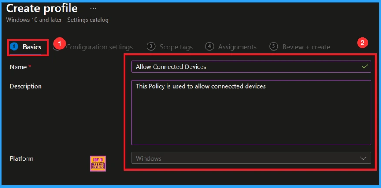Click the red badge numbered 2

click(x=362, y=43)
